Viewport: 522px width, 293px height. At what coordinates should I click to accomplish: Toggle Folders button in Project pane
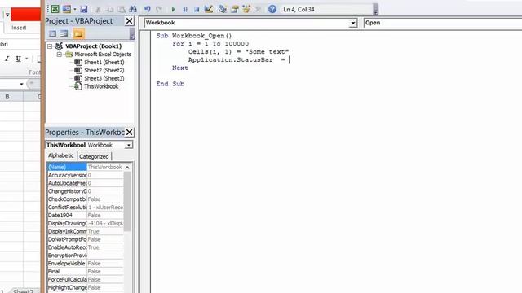pos(78,33)
